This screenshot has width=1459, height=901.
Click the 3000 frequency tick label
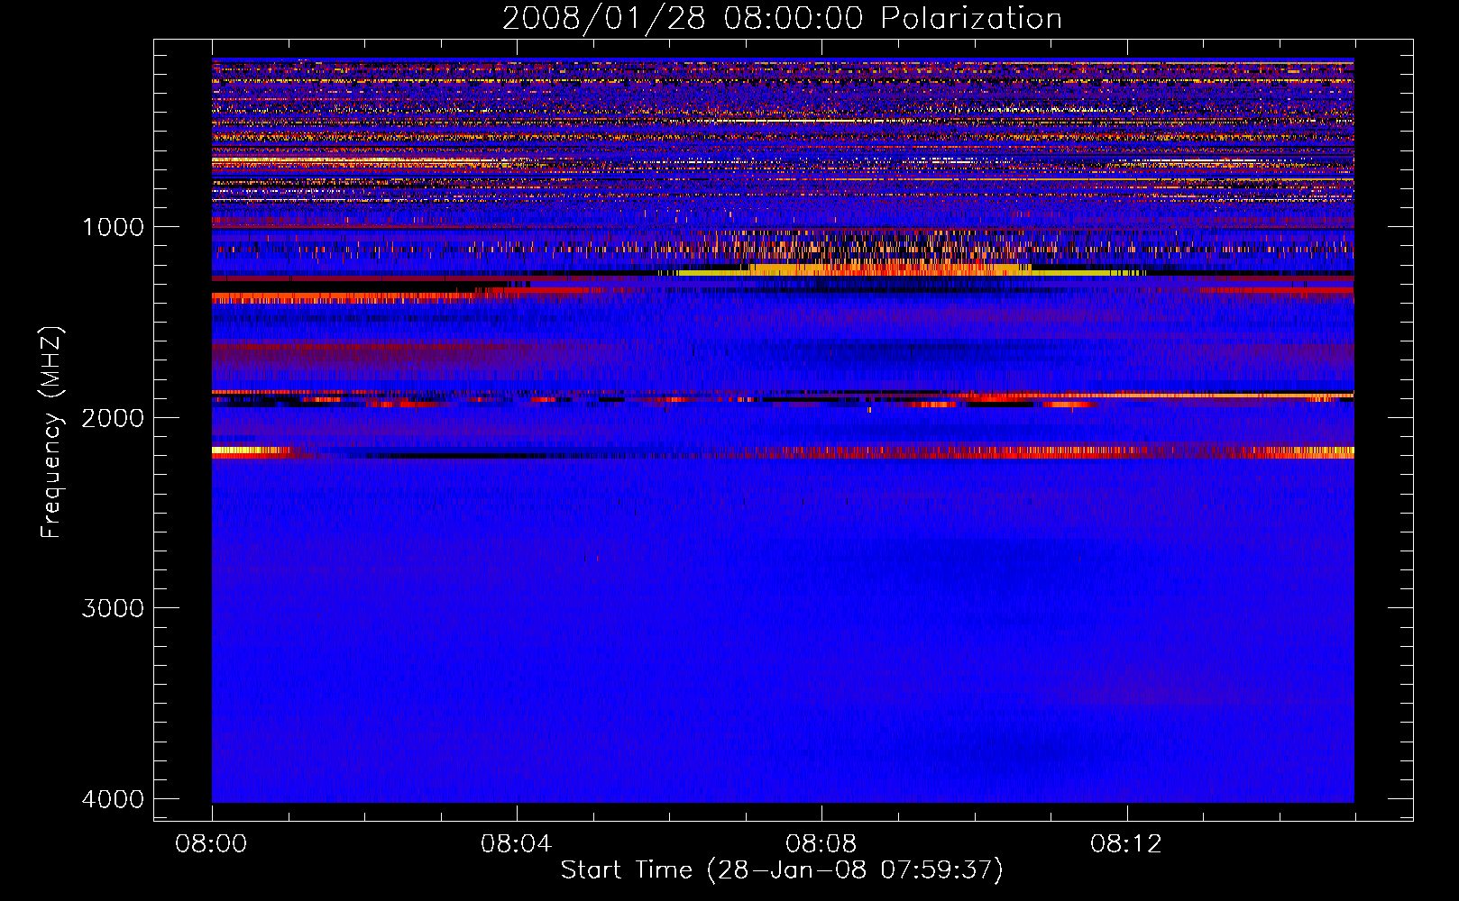pos(114,608)
